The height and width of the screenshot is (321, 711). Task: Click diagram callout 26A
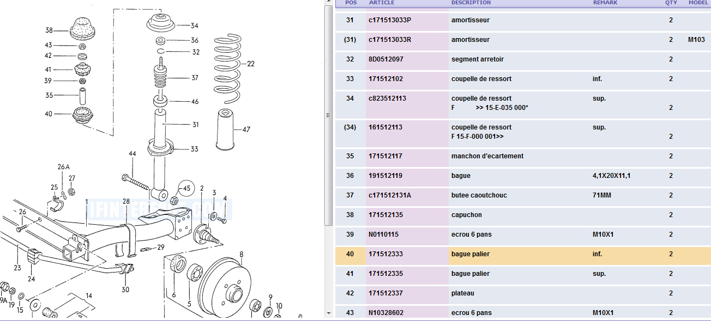tap(64, 166)
